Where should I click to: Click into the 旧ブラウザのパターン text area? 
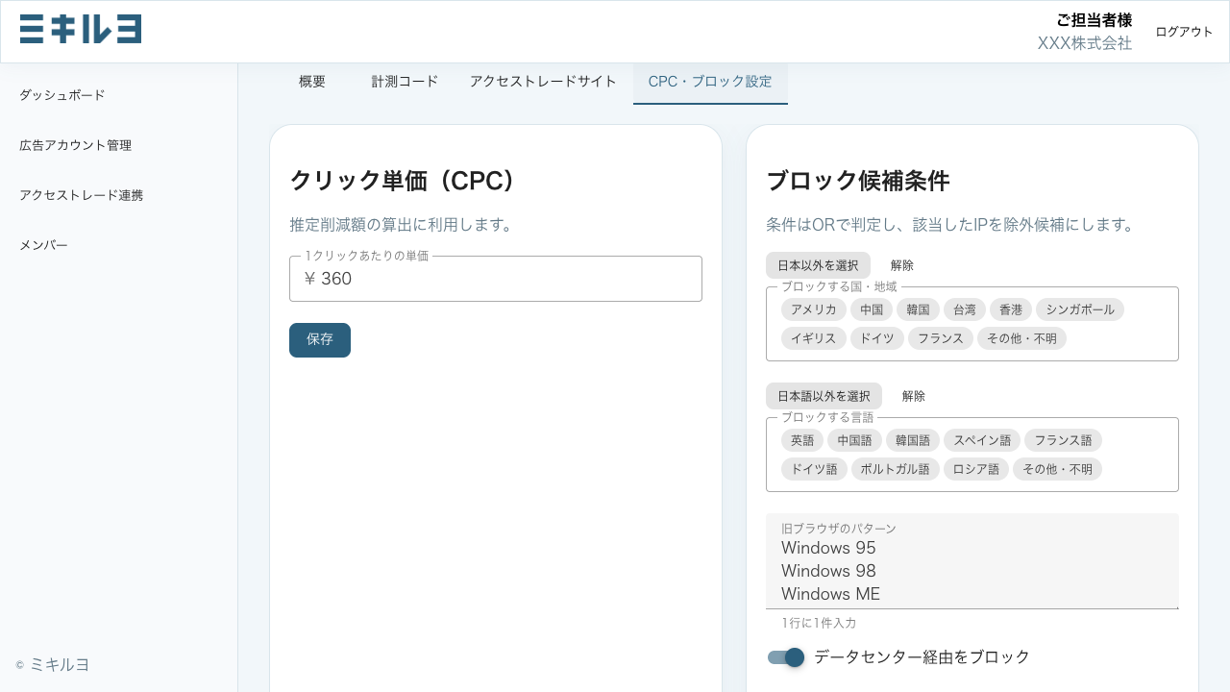click(972, 561)
